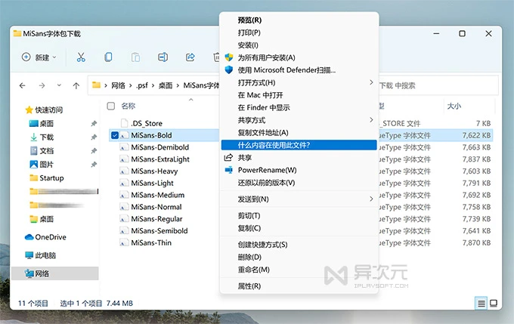Click the search box 中搜索
This screenshot has width=514, height=324.
click(x=438, y=85)
